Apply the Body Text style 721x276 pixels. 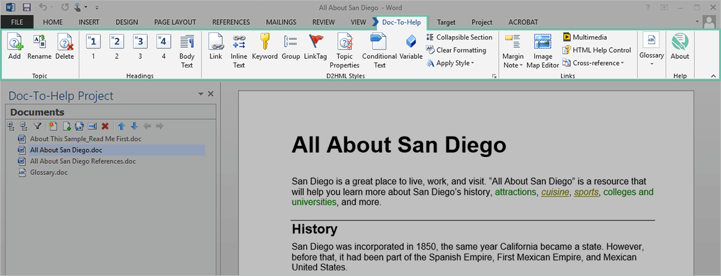tap(187, 42)
